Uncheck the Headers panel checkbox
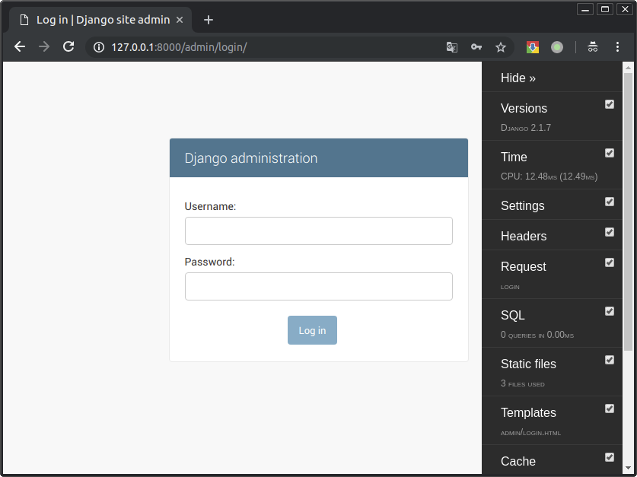 click(x=610, y=232)
